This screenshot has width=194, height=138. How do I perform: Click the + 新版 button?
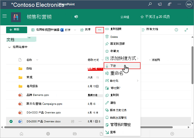pyautogui.click(x=17, y=30)
